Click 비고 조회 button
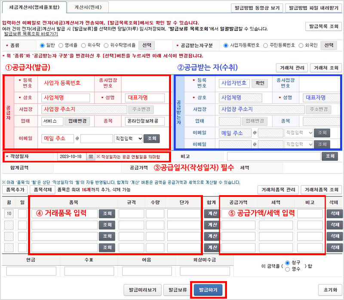The height and width of the screenshot is (300, 344). [x=330, y=156]
